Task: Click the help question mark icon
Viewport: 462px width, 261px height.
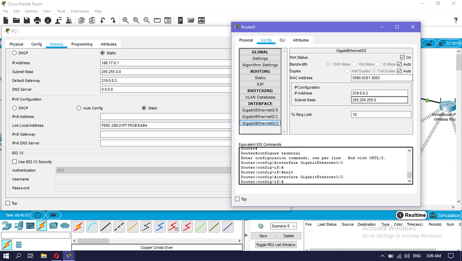Action: 456,20
